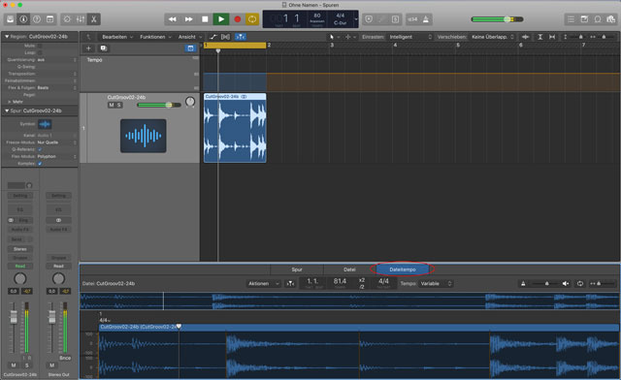This screenshot has height=380, width=621.
Task: Show the Toolbar button in control bar
Action: click(49, 19)
